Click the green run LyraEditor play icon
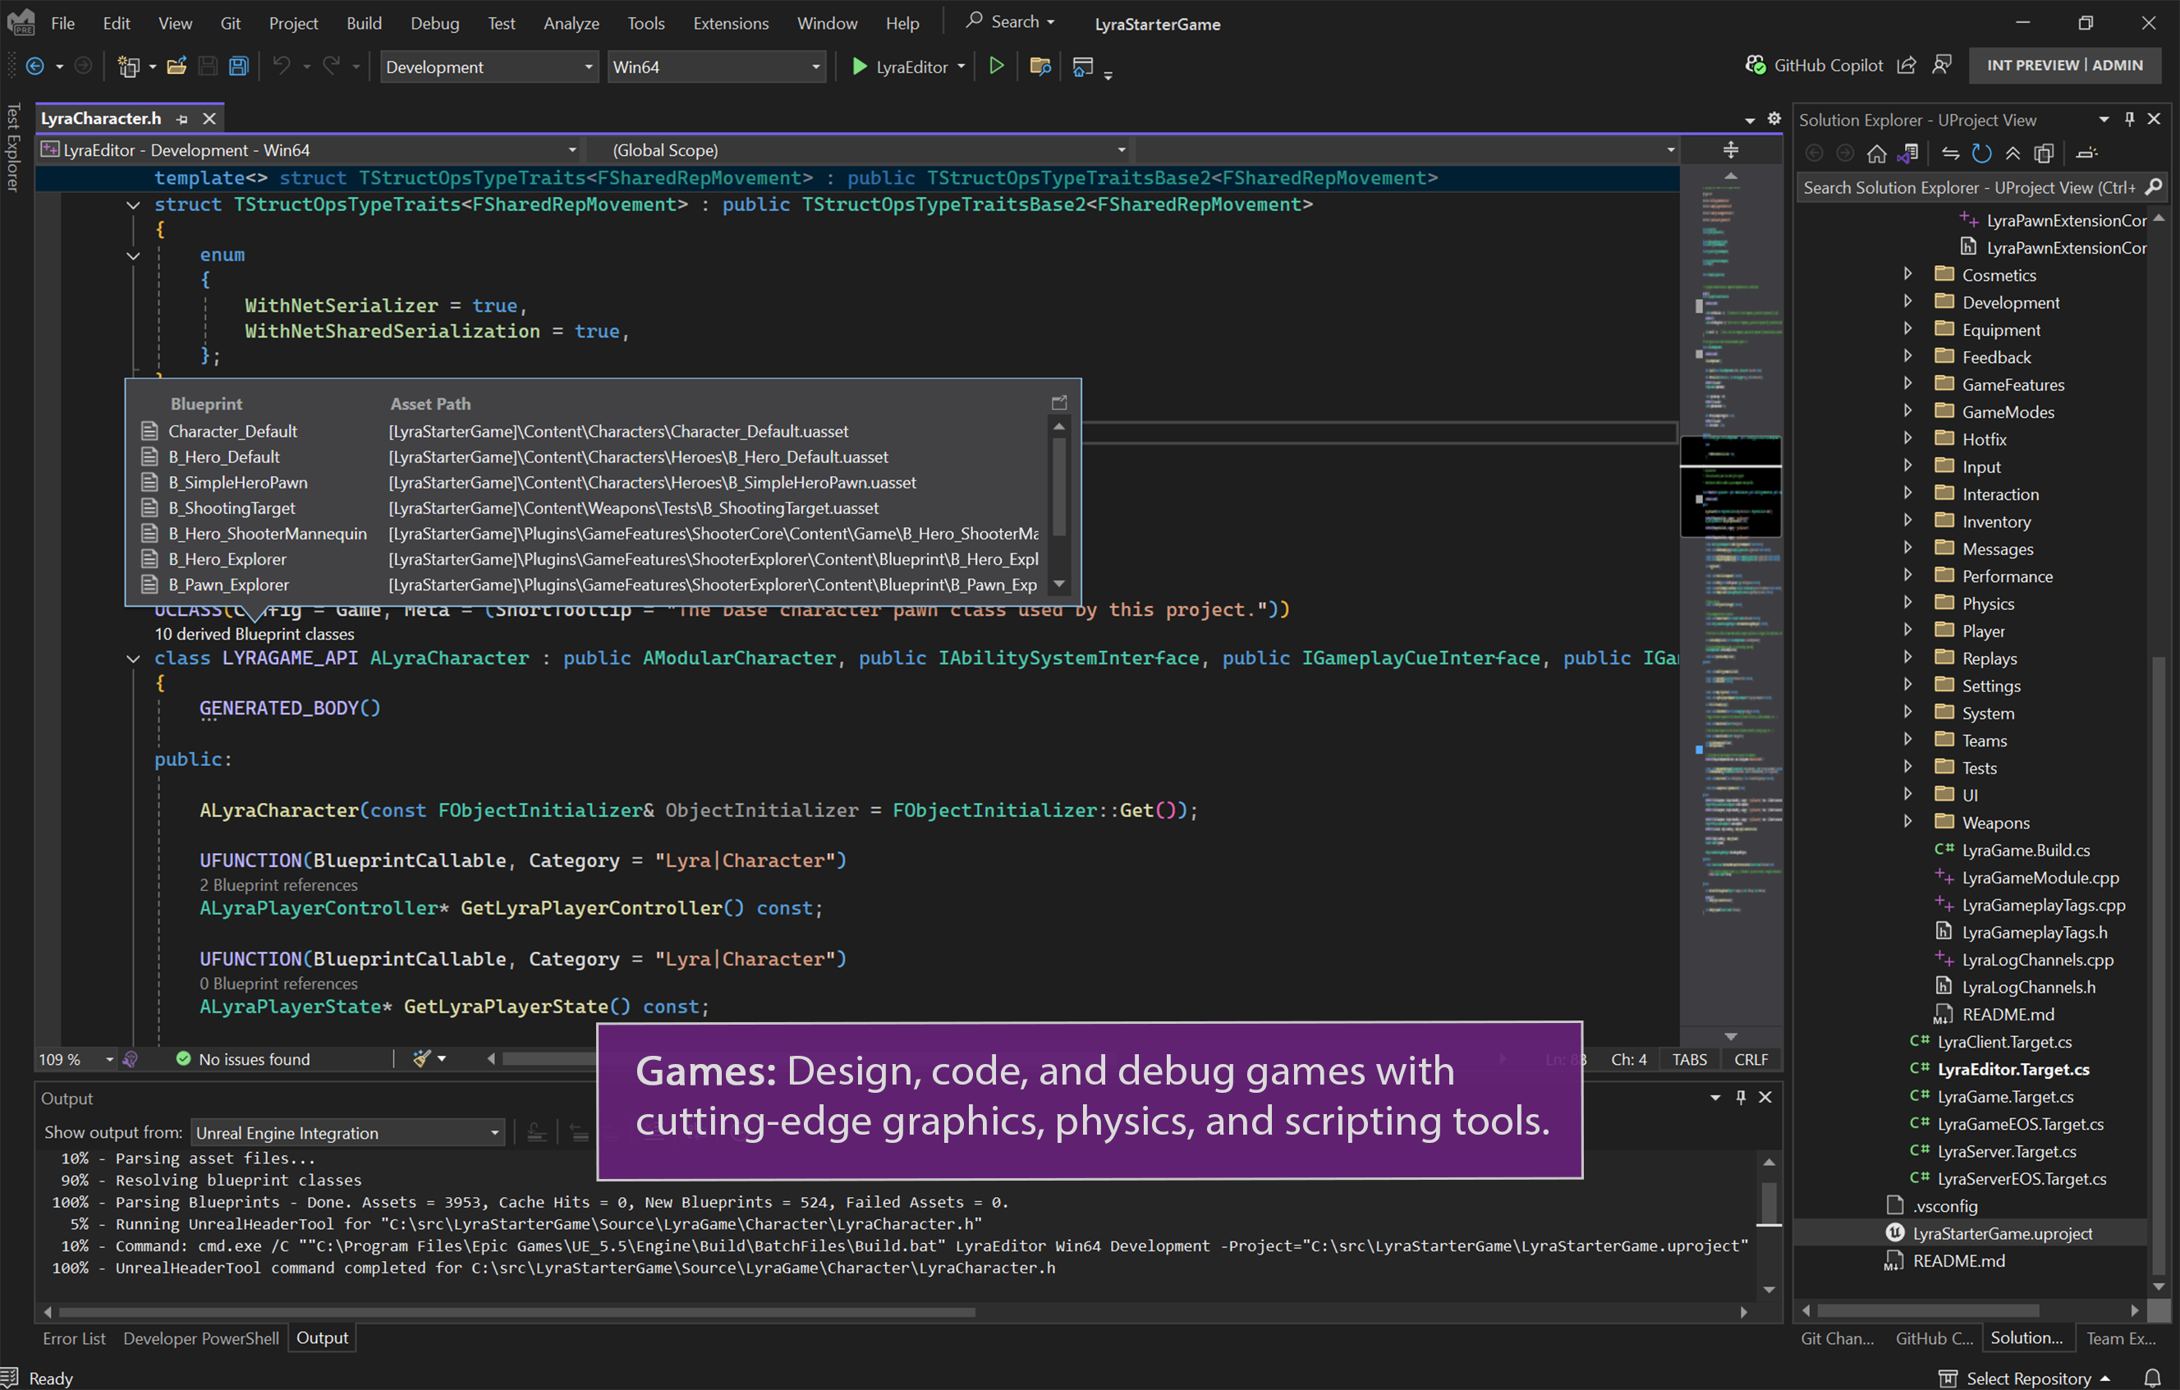This screenshot has width=2180, height=1390. click(x=857, y=67)
